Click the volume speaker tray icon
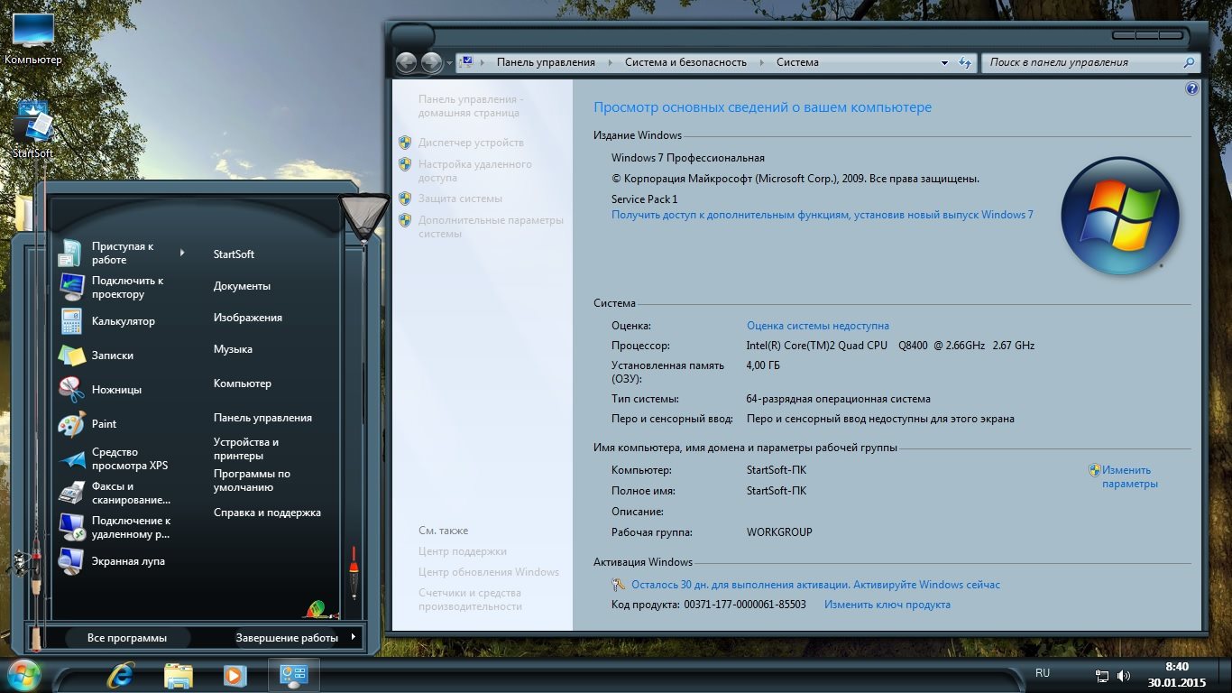The image size is (1232, 693). click(1124, 675)
